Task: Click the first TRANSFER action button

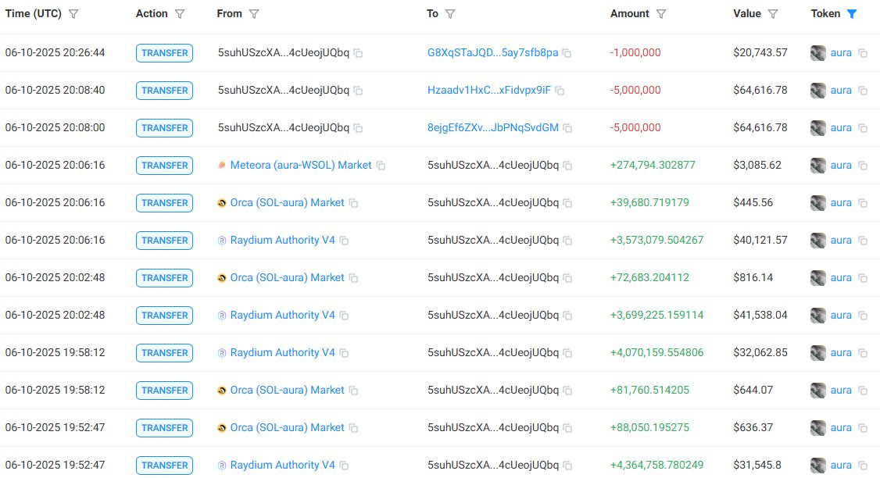Action: coord(164,53)
